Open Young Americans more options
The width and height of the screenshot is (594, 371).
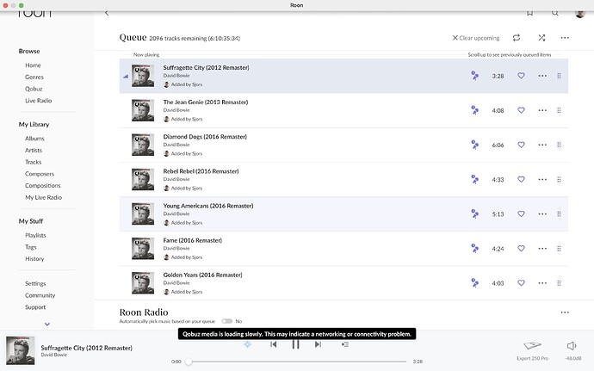pyautogui.click(x=542, y=213)
